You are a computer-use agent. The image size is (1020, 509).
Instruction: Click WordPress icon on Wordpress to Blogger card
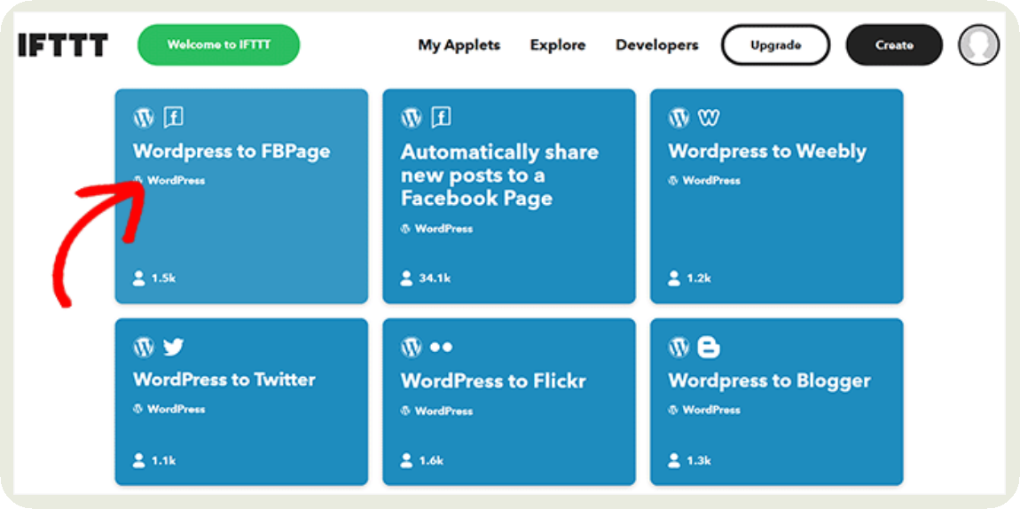(679, 347)
